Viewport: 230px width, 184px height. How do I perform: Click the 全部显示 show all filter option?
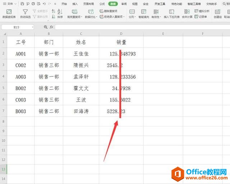pyautogui.click(x=40, y=11)
